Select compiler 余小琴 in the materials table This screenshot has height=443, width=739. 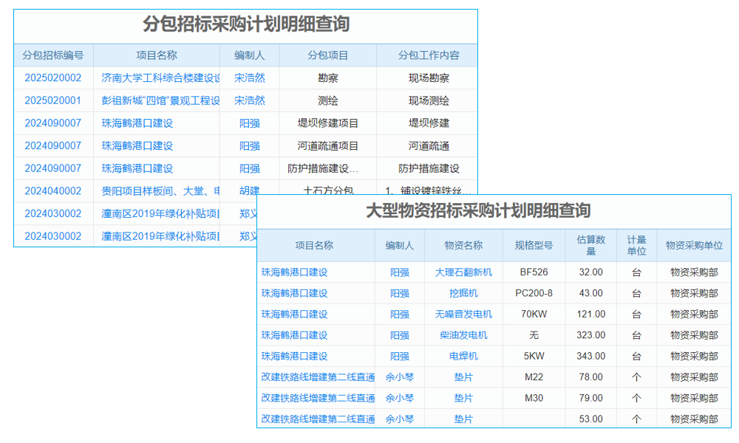coord(399,377)
